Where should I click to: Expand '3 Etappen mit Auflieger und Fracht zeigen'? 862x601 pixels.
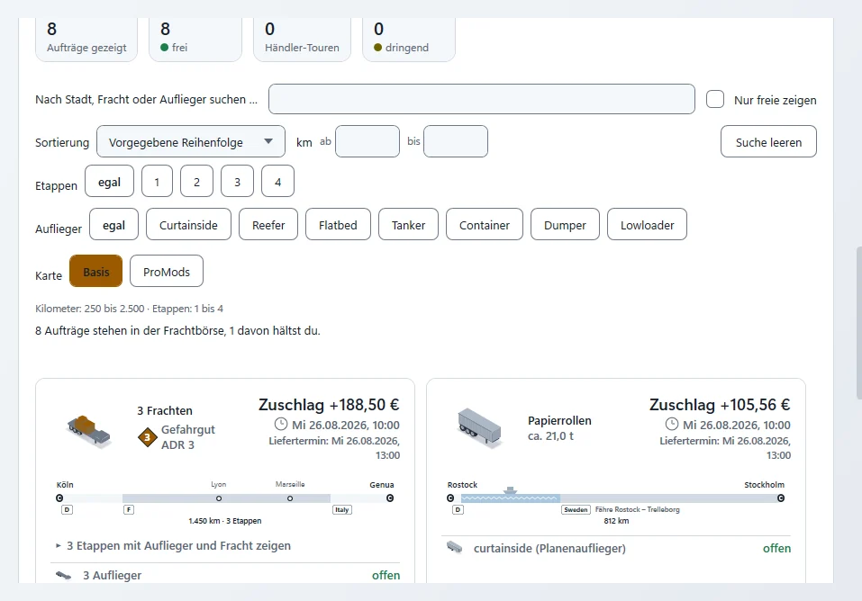(173, 545)
